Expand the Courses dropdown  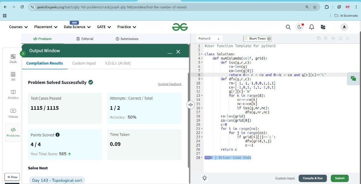click(x=18, y=27)
